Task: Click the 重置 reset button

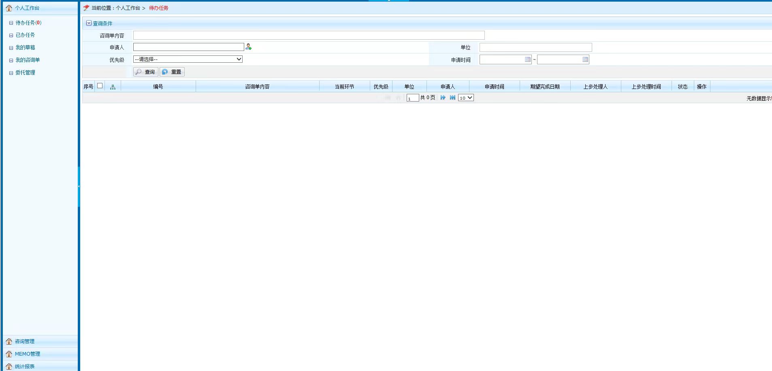Action: (172, 72)
